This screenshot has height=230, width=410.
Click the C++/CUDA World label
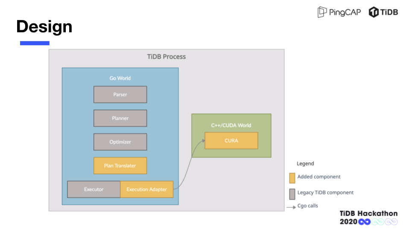click(231, 126)
